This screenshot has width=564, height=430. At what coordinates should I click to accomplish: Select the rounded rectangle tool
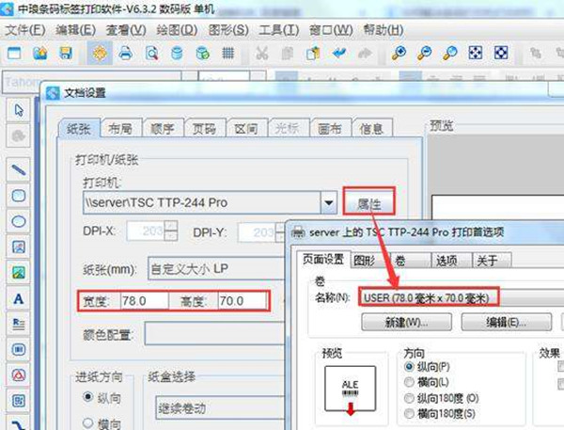coord(18,196)
